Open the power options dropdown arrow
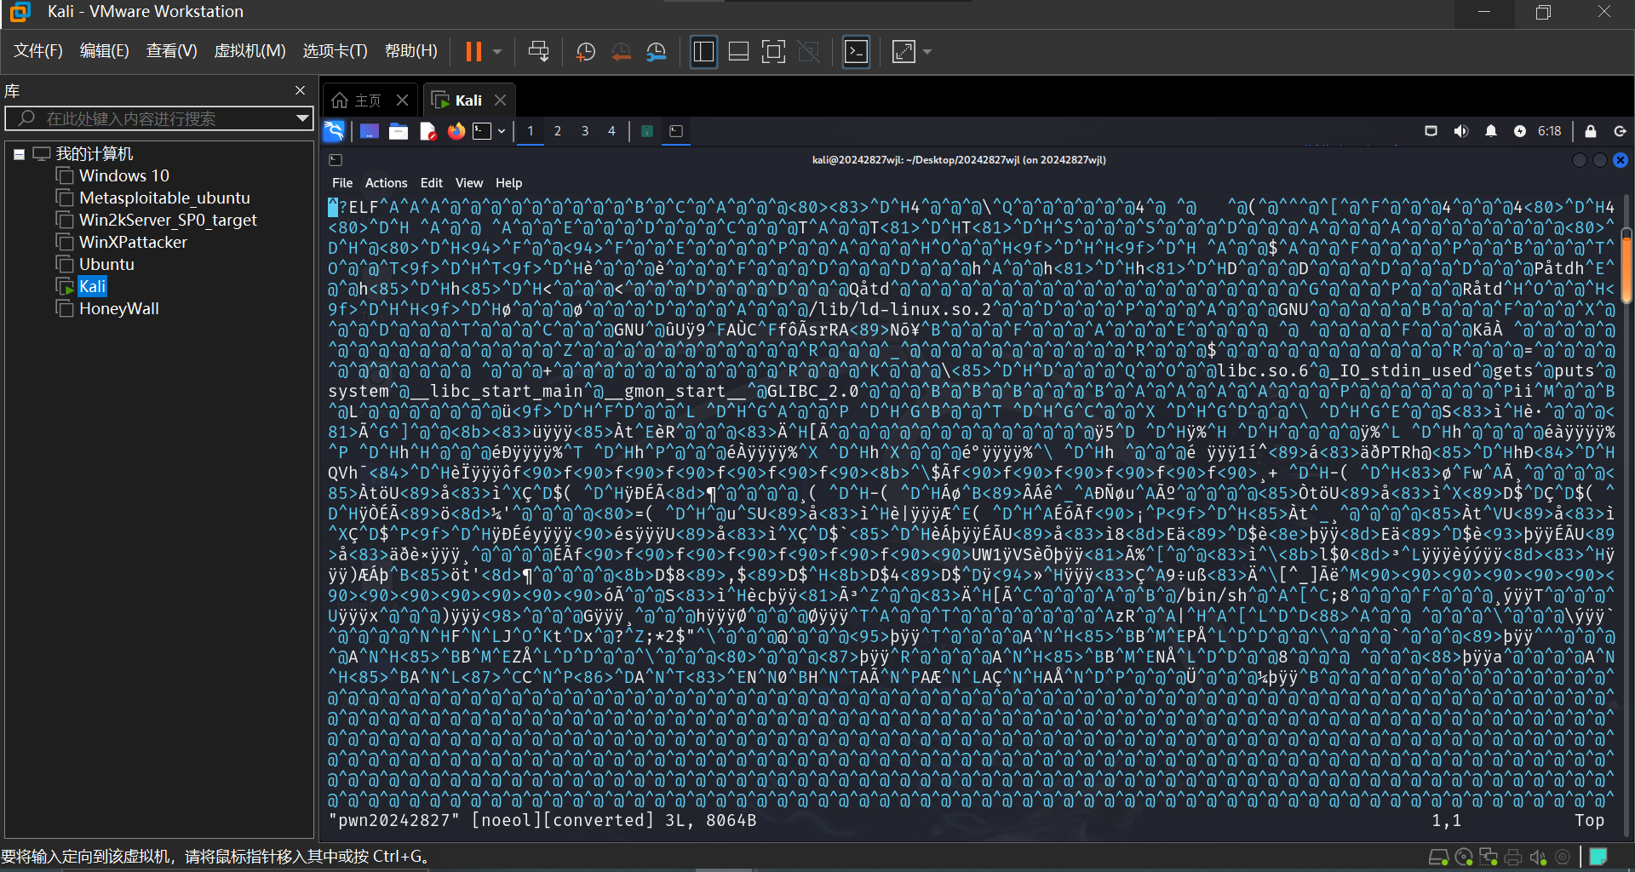This screenshot has width=1635, height=872. 497,52
